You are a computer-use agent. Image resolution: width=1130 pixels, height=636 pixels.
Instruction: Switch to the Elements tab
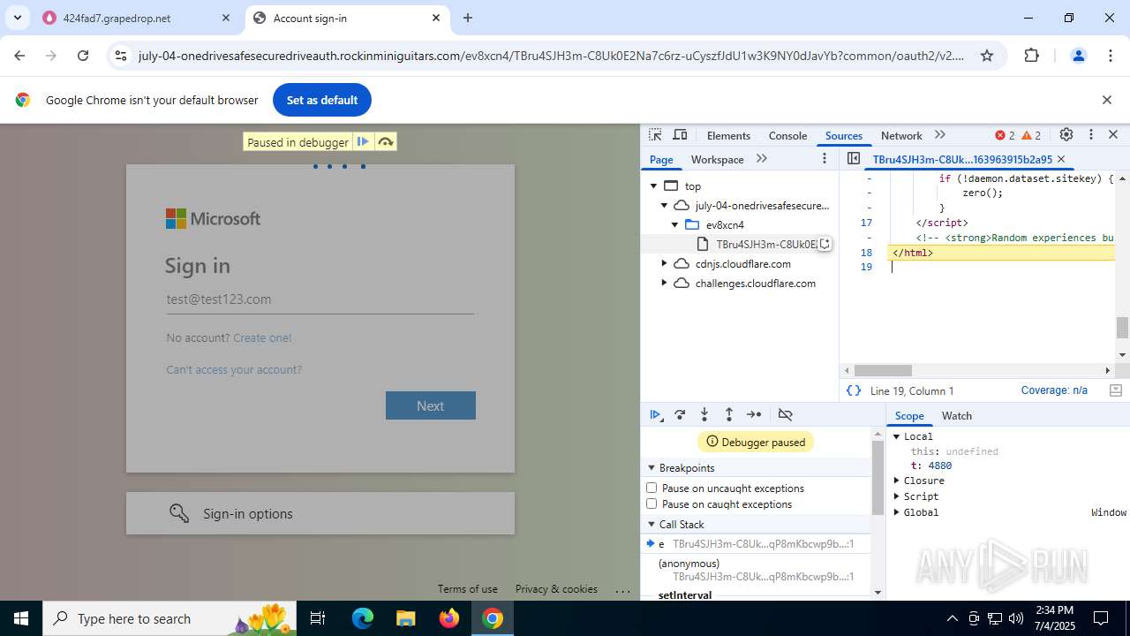(x=728, y=135)
